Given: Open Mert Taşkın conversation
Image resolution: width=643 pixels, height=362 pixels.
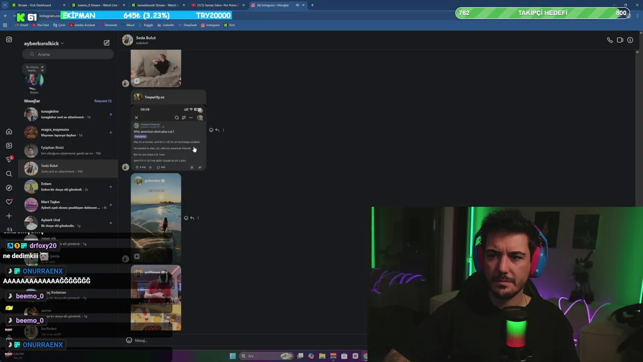Looking at the screenshot, I should 68,205.
